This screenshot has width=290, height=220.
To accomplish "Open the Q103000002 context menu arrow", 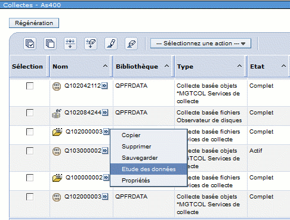I will point(105,151).
